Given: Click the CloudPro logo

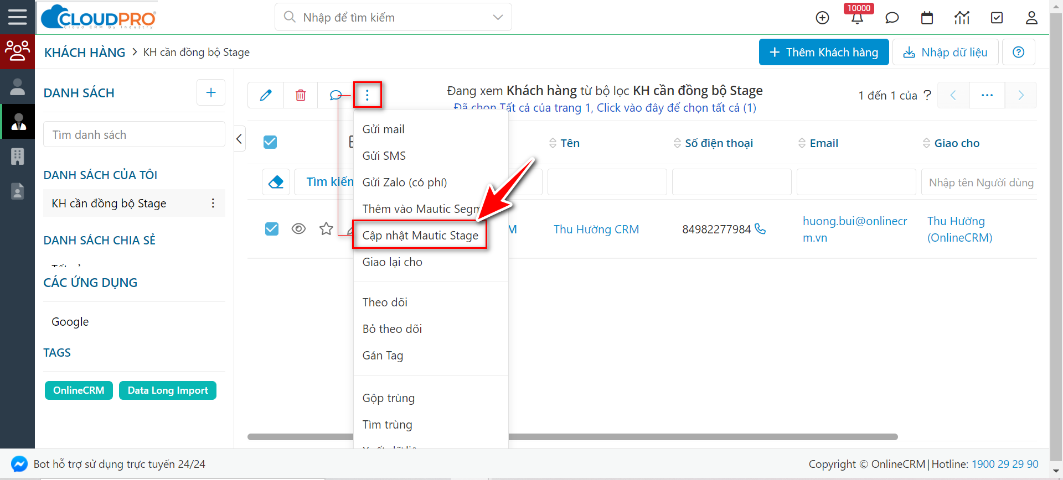Looking at the screenshot, I should [99, 17].
